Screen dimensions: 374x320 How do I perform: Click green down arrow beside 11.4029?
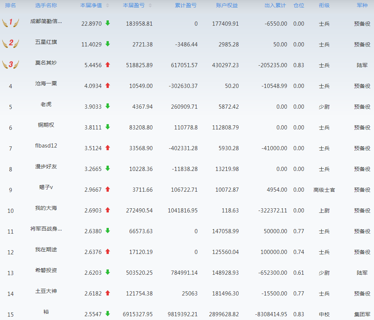pyautogui.click(x=108, y=44)
